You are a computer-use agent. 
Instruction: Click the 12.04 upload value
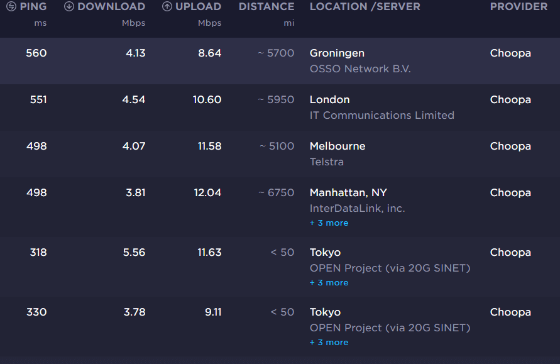point(207,193)
